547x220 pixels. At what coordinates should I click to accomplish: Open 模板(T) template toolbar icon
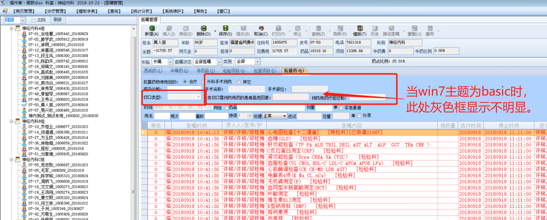click(x=360, y=28)
